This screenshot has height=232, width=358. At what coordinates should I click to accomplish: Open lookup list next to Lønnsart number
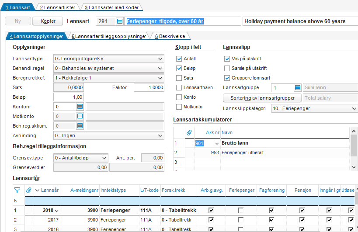pyautogui.click(x=119, y=21)
